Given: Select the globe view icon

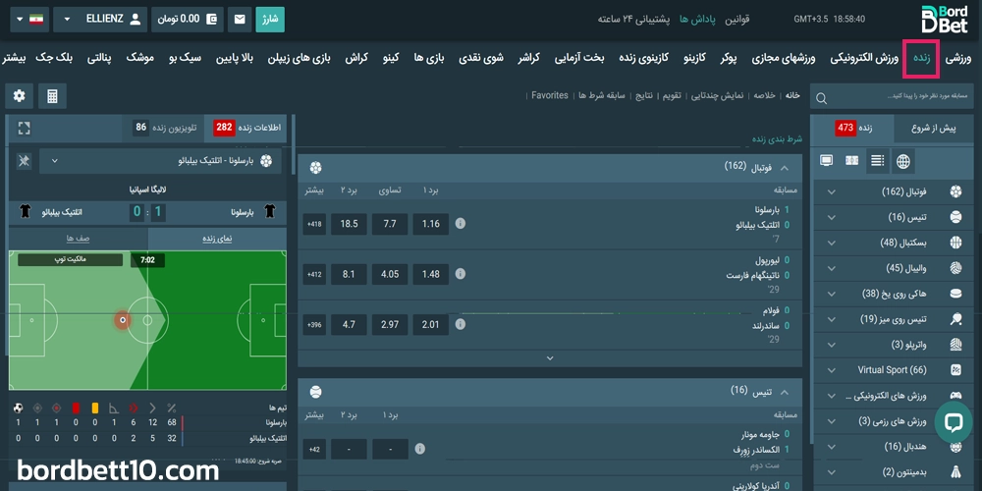Looking at the screenshot, I should 903,161.
